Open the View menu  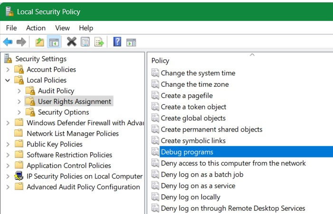point(62,28)
